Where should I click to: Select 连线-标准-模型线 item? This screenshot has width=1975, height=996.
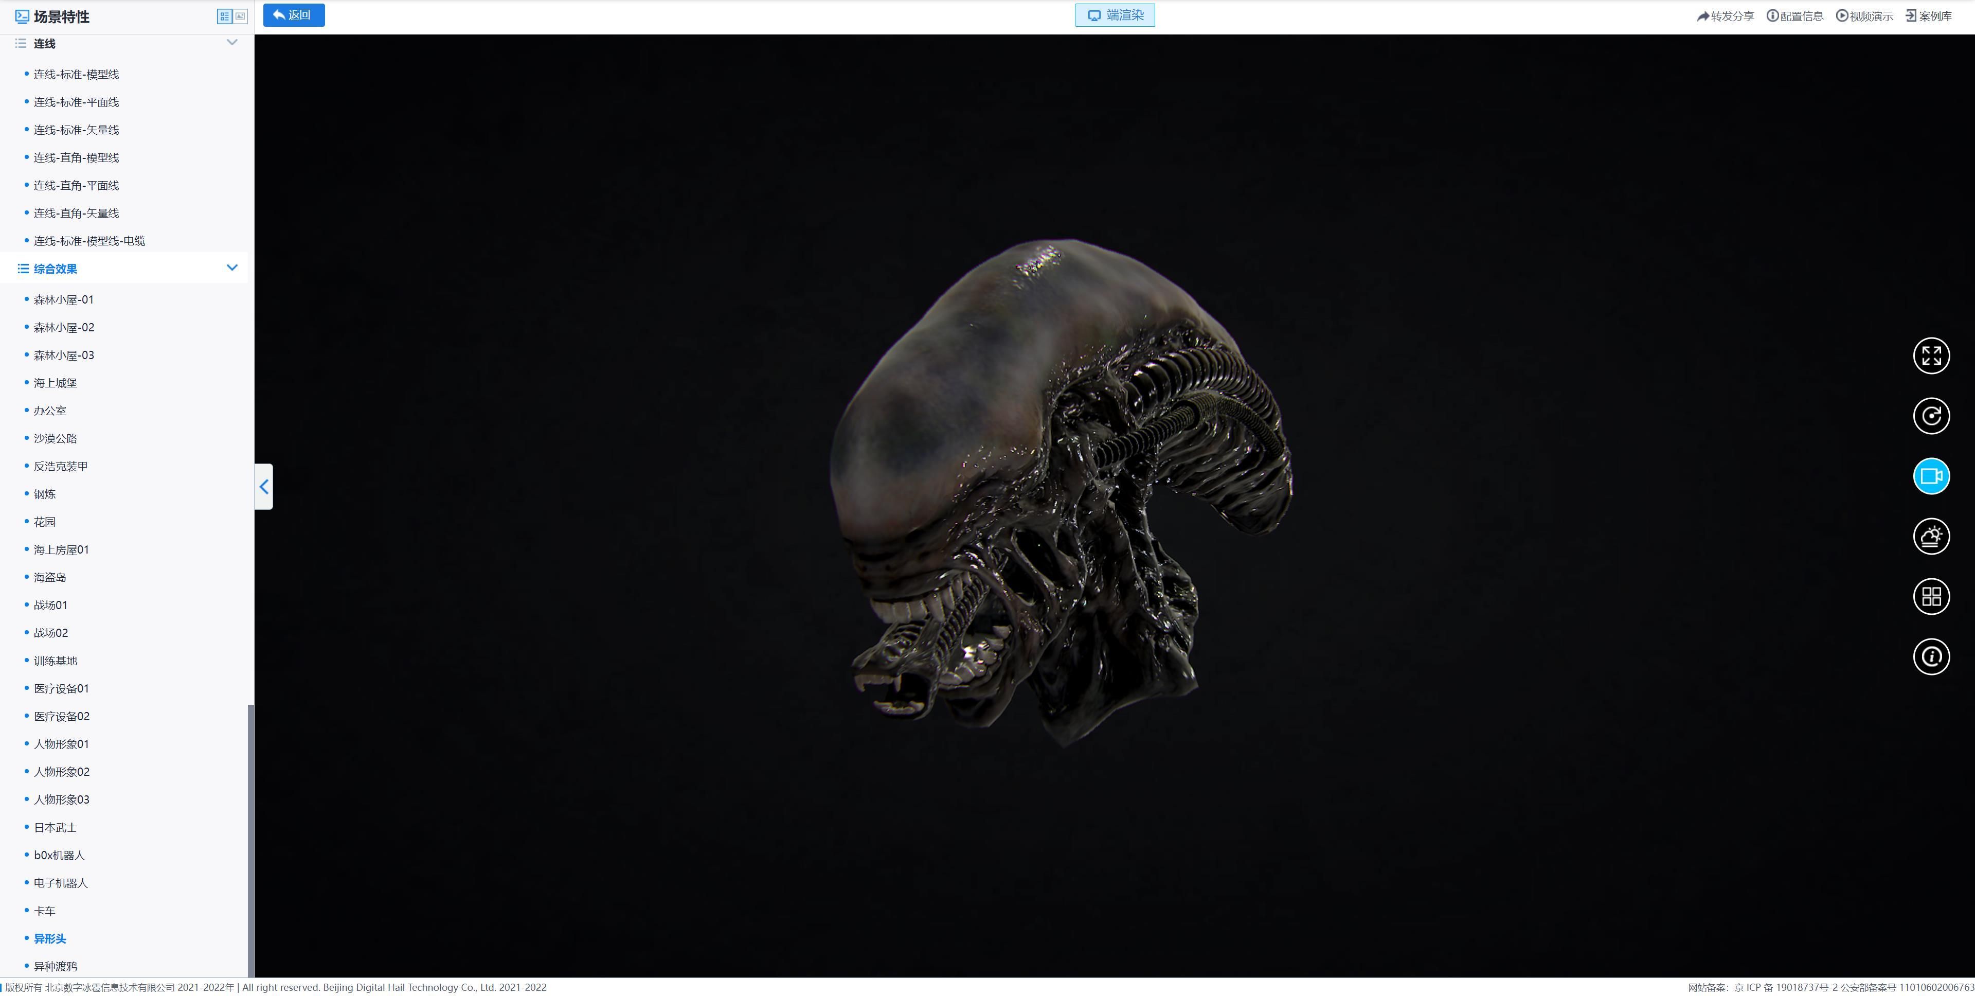[x=76, y=75]
